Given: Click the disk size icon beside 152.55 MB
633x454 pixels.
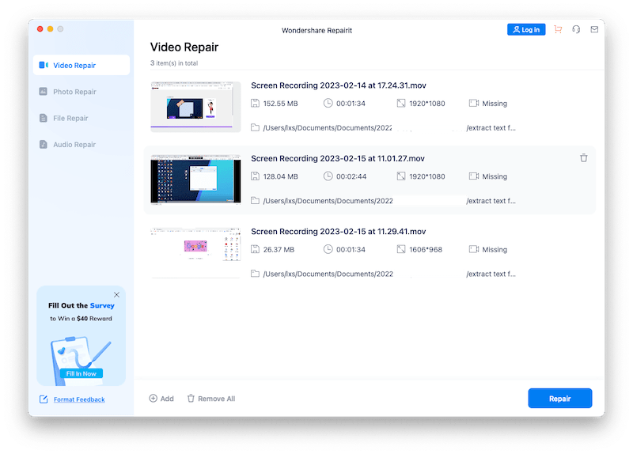Looking at the screenshot, I should (255, 104).
